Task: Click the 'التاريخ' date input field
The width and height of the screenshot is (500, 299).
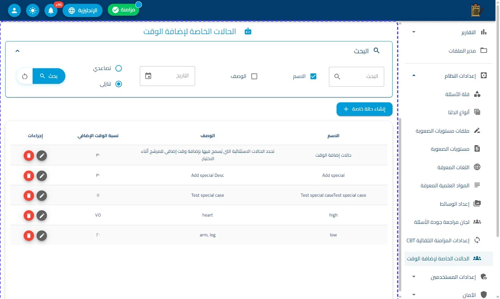Action: coord(167,76)
